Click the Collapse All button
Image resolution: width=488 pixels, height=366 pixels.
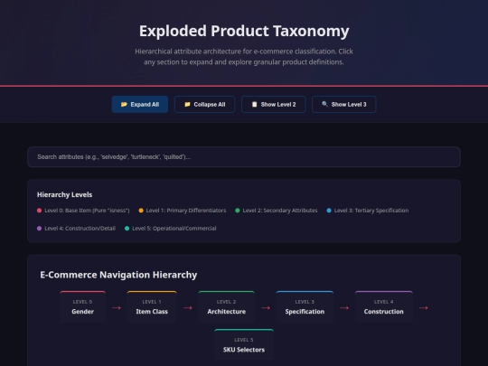coord(204,104)
